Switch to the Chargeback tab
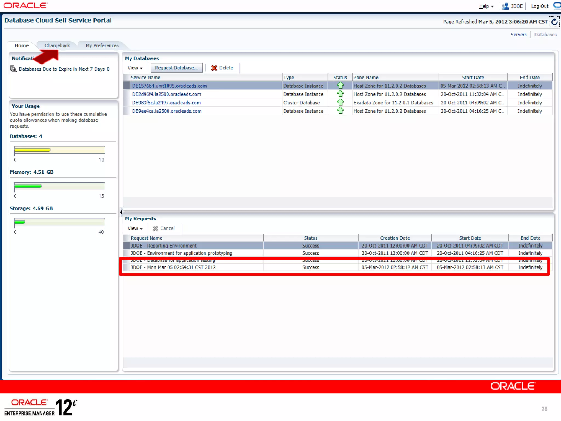561x421 pixels. [x=57, y=45]
